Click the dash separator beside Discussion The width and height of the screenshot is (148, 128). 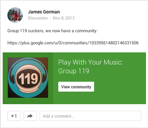tap(50, 18)
